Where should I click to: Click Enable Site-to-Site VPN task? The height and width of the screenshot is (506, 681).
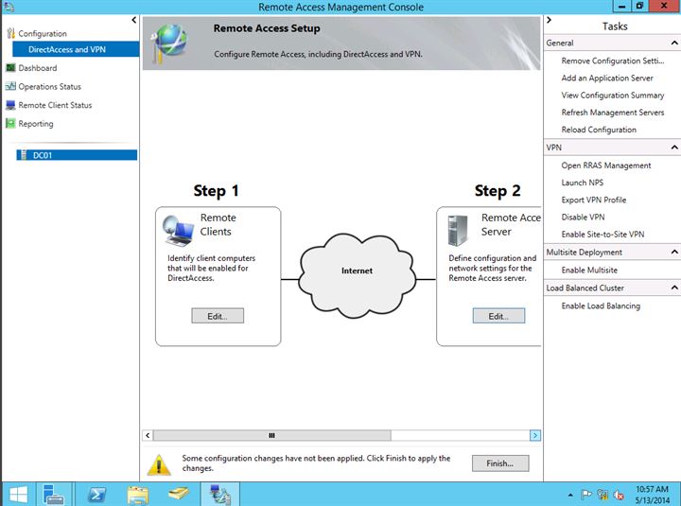tap(602, 235)
